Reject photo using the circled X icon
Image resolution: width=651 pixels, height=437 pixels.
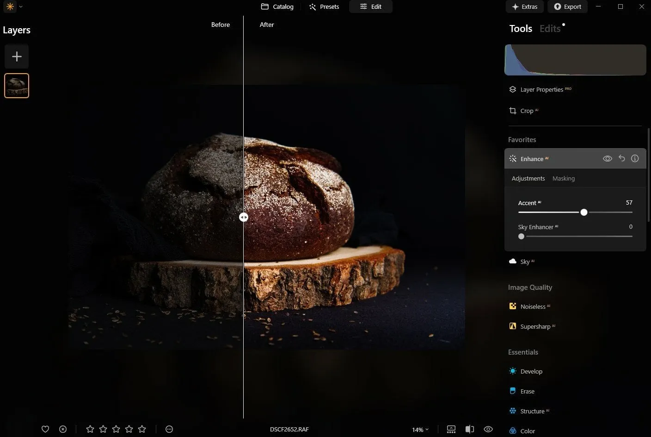pyautogui.click(x=63, y=429)
